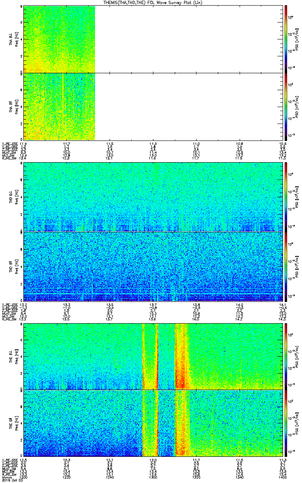Click the PSD unit label beside THE B∥ color bar
The width and height of the screenshot is (302, 483).
click(x=298, y=423)
